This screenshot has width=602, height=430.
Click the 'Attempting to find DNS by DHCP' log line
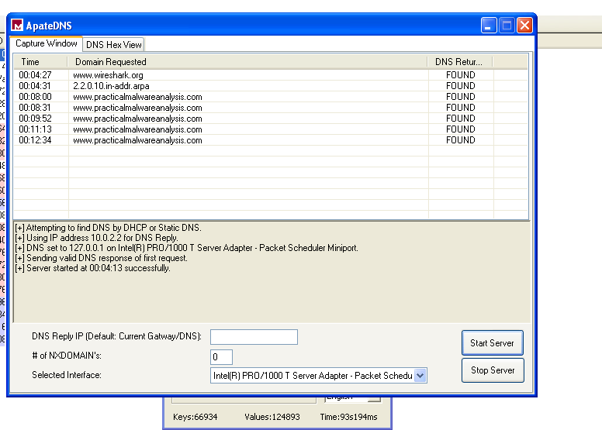coord(108,228)
